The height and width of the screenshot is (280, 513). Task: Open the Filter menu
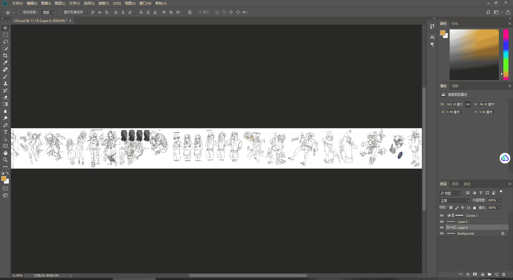pyautogui.click(x=103, y=3)
